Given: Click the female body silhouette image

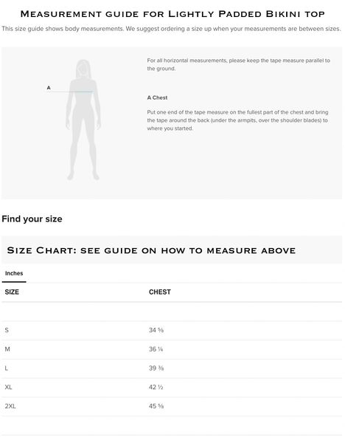Looking at the screenshot, I should tap(83, 120).
